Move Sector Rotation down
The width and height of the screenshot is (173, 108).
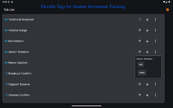(147, 52)
